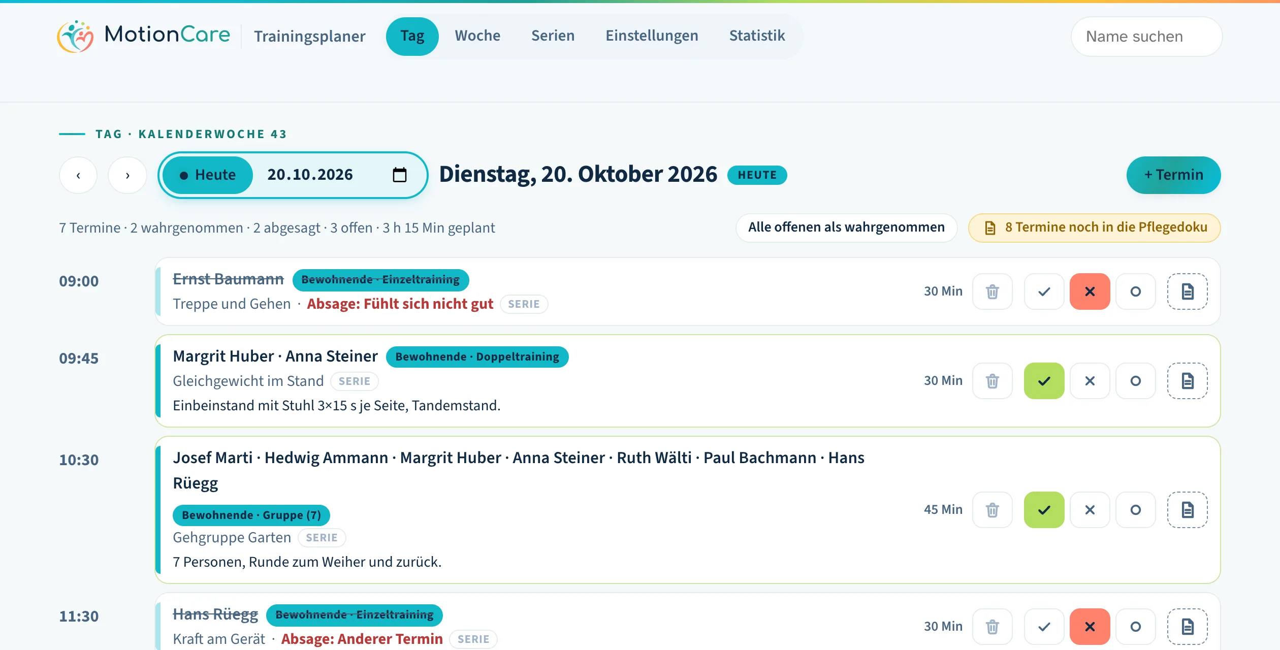Click the Bewohnende · Gruppe (7) tag

(x=251, y=515)
